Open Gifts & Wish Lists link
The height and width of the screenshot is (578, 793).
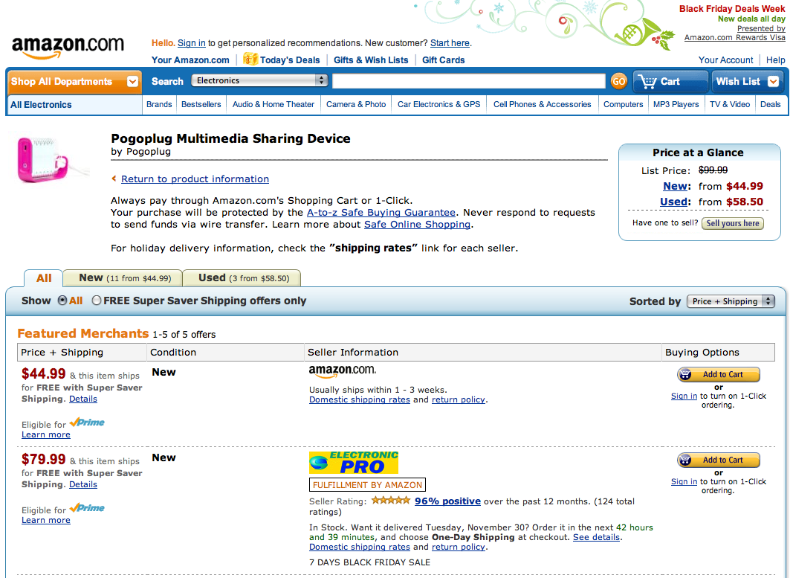[x=371, y=60]
